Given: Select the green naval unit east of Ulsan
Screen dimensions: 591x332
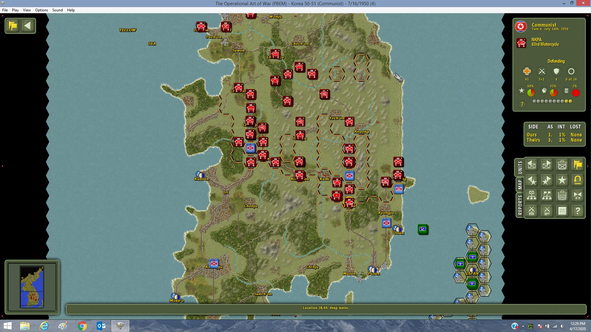Looking at the screenshot, I should coord(423,229).
